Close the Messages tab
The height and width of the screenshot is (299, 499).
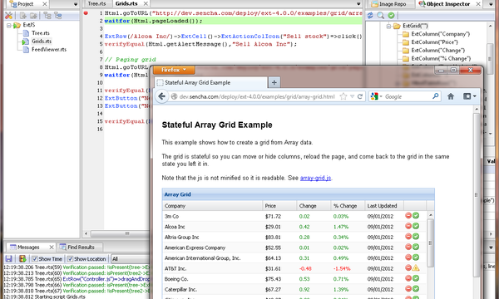[x=52, y=247]
